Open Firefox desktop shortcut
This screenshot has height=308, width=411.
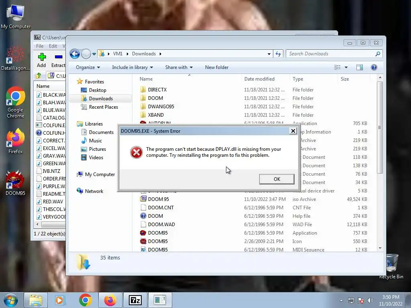tap(16, 142)
